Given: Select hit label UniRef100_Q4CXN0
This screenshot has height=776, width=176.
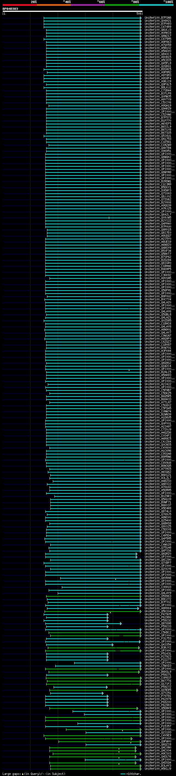Looking at the screenshot, I should pyautogui.click(x=158, y=747).
